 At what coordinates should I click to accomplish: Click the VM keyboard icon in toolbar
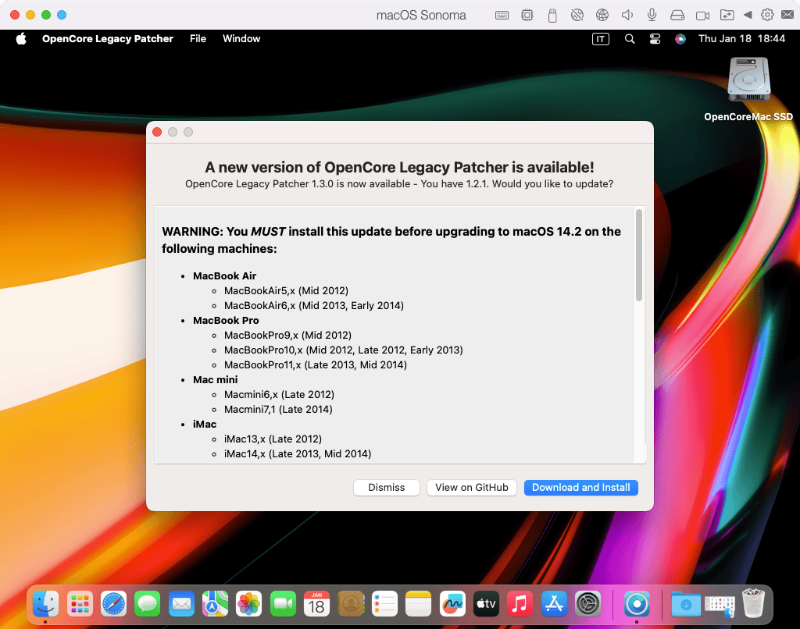tap(502, 15)
